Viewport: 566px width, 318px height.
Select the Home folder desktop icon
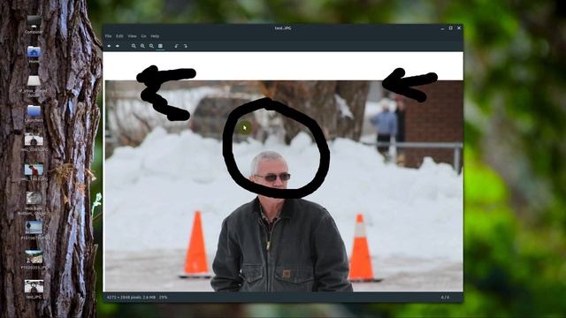click(34, 55)
